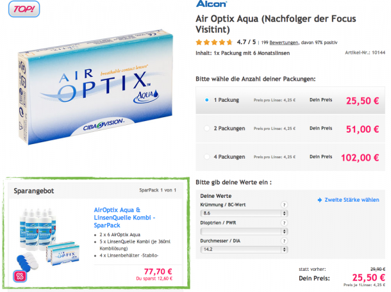Viewport: 391px width, 292px height.
Task: Select the 4 Packungen radio option
Action: coord(207,157)
